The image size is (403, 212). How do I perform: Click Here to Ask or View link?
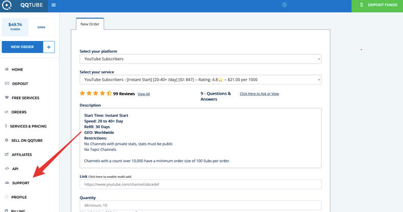(x=259, y=94)
